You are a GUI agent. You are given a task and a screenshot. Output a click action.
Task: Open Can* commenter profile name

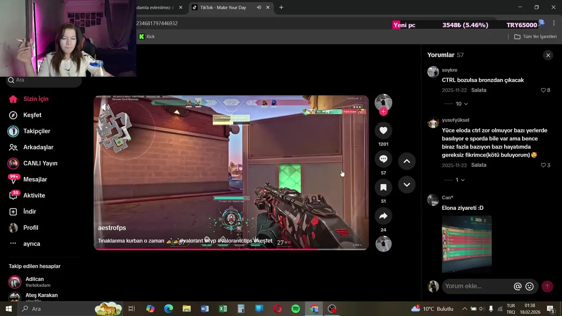447,197
